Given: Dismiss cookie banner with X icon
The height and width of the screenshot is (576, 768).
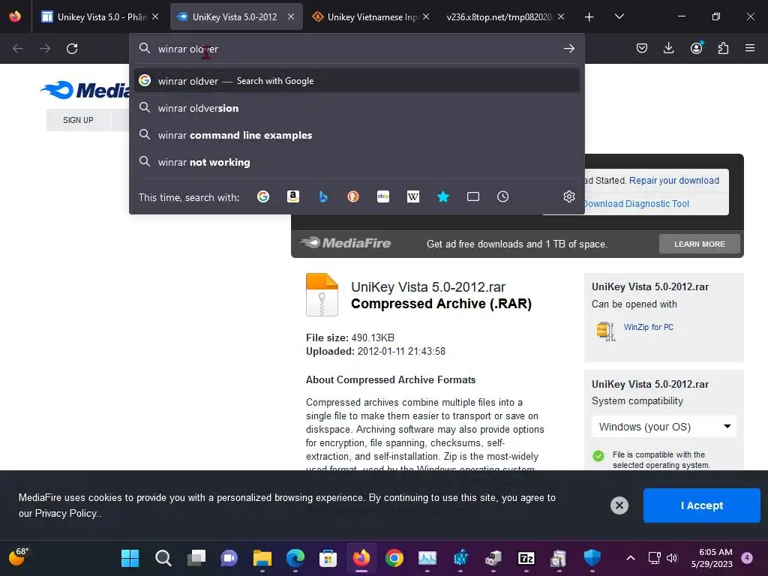Looking at the screenshot, I should (x=619, y=505).
